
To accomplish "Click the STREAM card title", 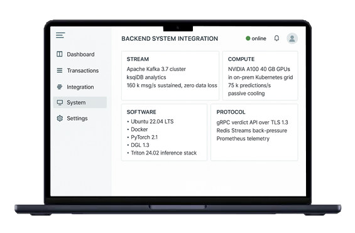I will pos(138,59).
